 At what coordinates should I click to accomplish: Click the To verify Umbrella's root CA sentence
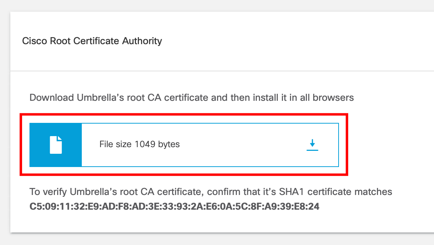[x=211, y=192]
